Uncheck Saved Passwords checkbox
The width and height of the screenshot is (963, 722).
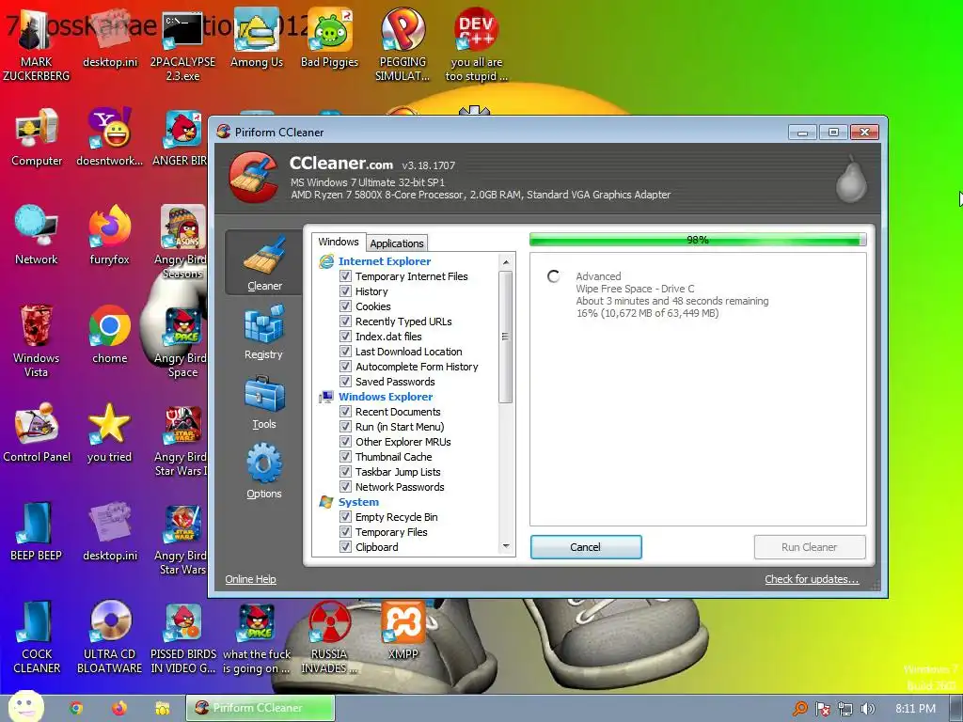[345, 382]
